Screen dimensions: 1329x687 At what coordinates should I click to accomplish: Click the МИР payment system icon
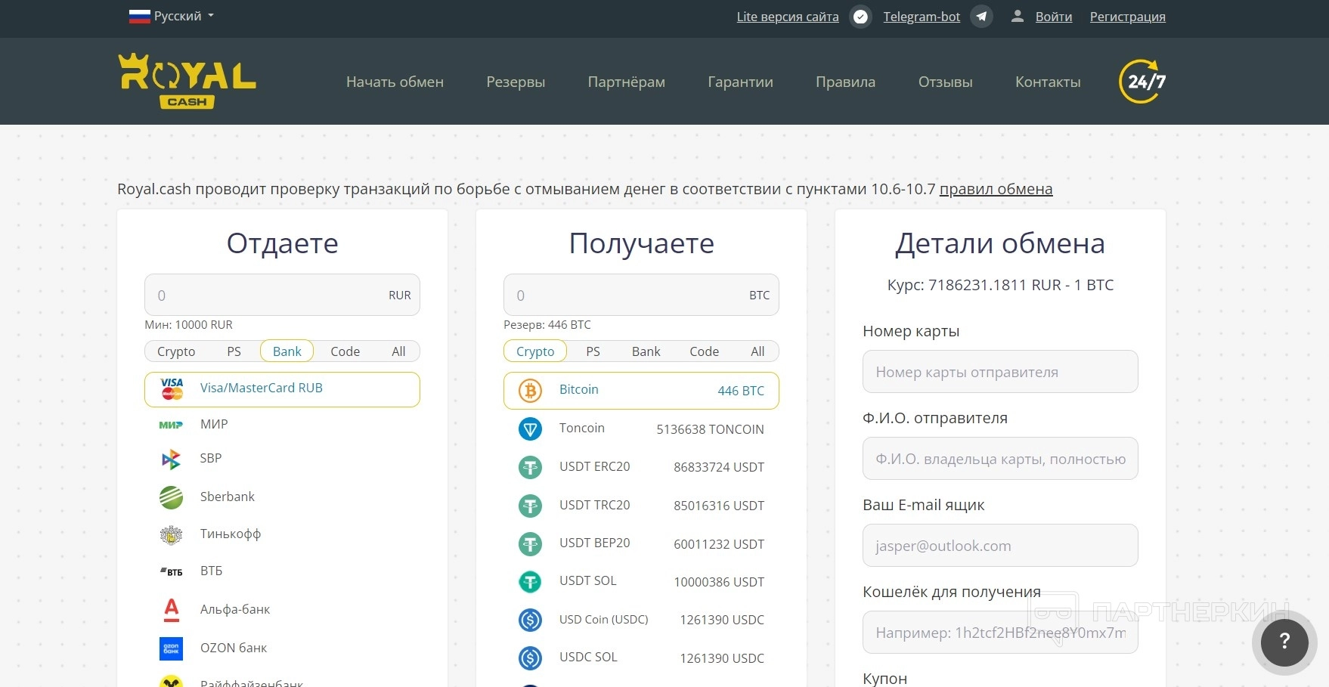pos(171,425)
